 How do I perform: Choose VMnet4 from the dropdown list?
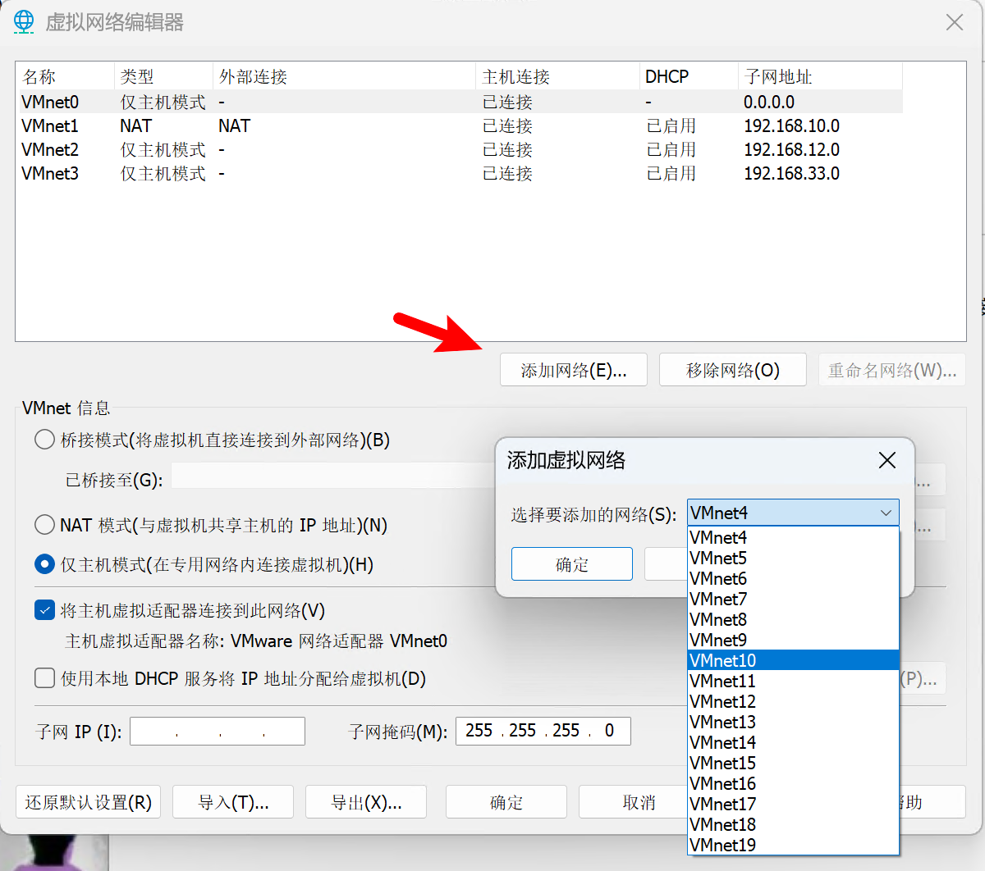point(793,537)
